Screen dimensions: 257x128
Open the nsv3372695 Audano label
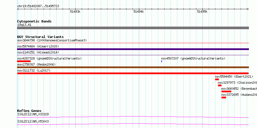pos(239,95)
